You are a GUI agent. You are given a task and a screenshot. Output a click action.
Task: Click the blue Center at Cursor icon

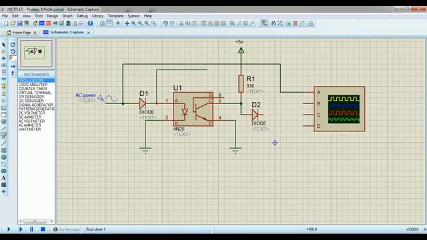pyautogui.click(x=127, y=23)
